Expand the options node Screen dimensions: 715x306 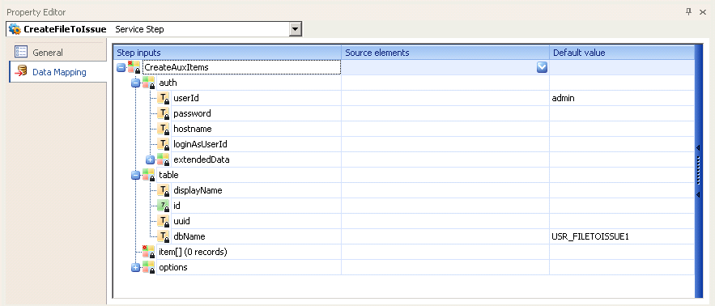point(135,267)
